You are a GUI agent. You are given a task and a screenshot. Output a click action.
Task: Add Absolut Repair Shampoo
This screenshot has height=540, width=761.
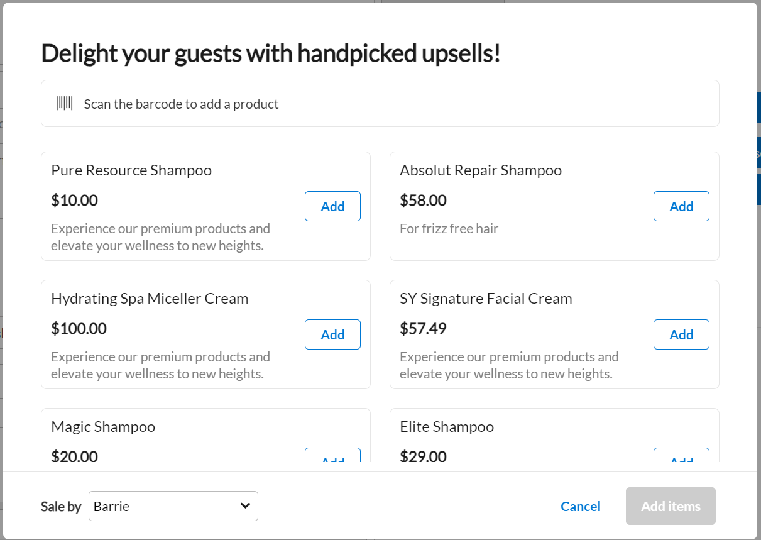(x=681, y=206)
